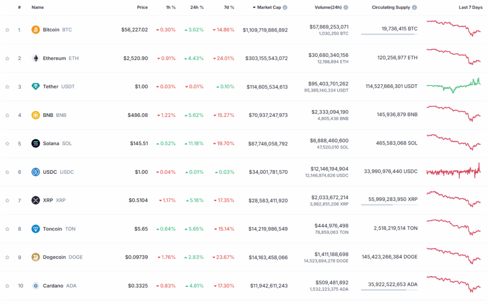The width and height of the screenshot is (489, 303).
Task: Star Tether to add to watchlist
Action: click(7, 87)
